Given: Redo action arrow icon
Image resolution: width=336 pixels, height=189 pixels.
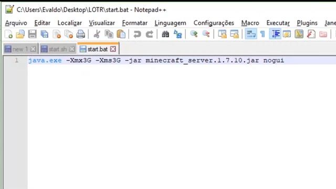Looking at the screenshot, I should click(x=149, y=34).
